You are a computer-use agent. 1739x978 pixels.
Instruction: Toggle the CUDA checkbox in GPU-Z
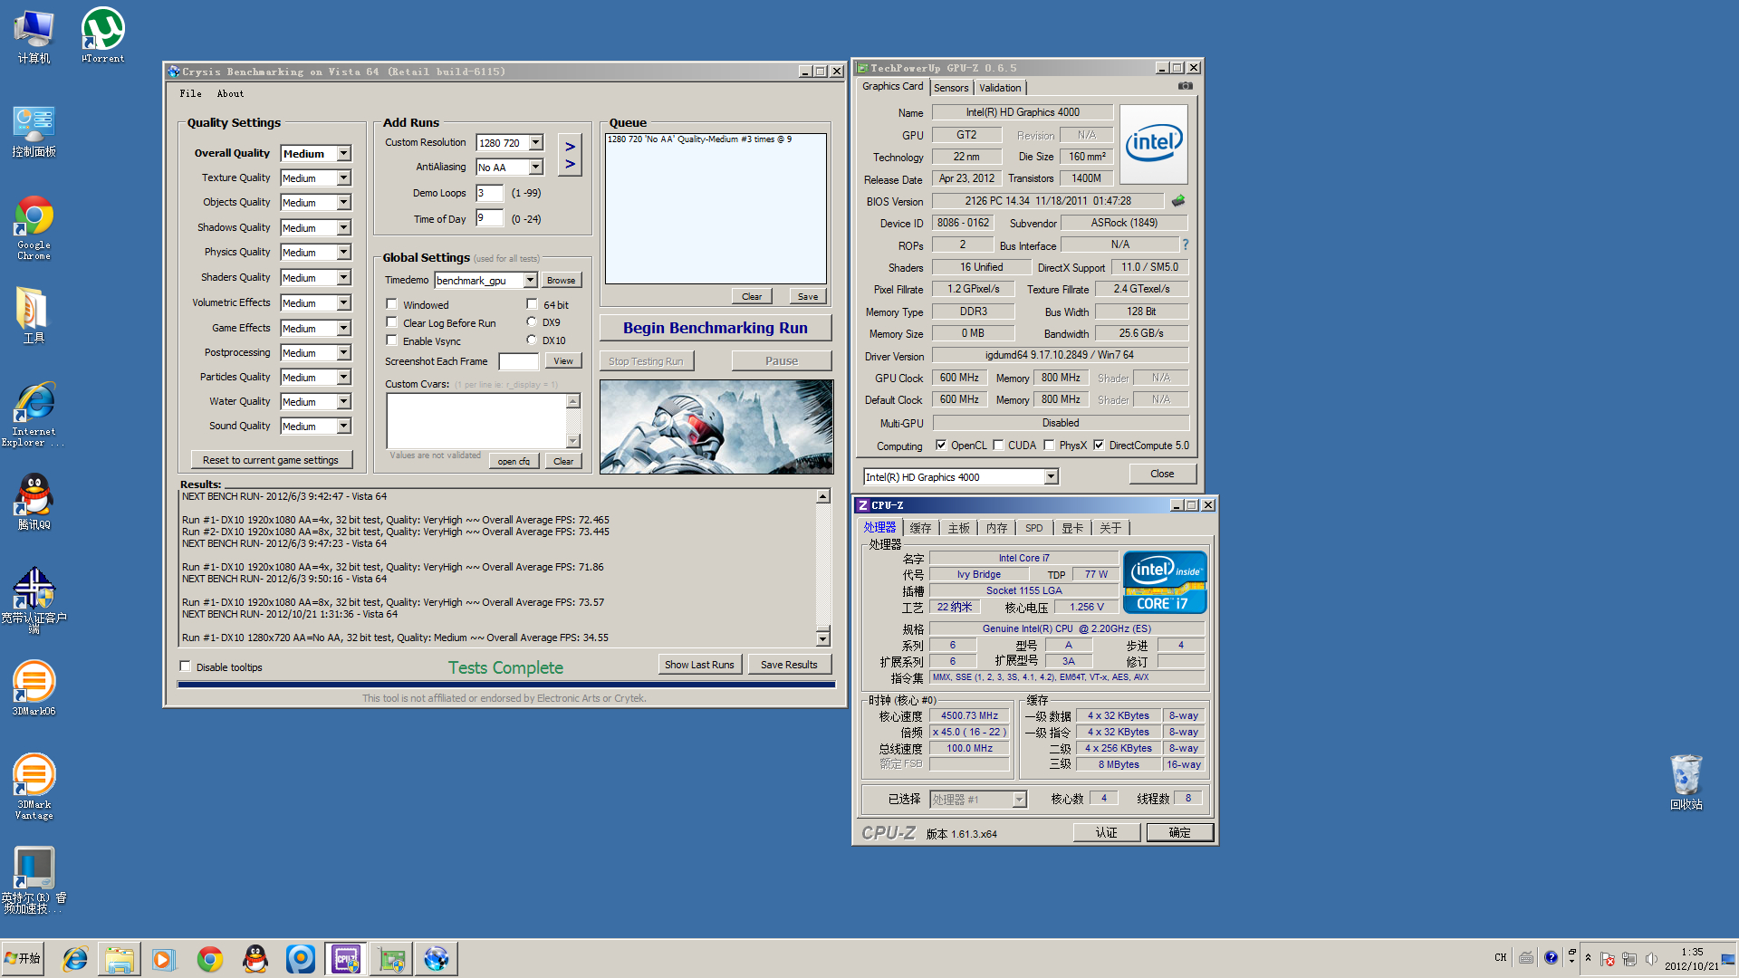[998, 446]
